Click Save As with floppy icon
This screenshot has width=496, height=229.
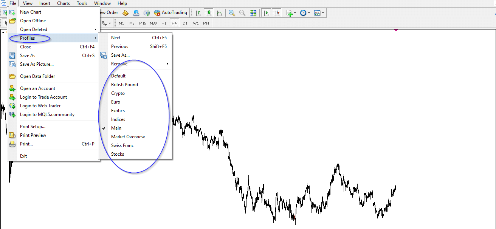coord(53,56)
